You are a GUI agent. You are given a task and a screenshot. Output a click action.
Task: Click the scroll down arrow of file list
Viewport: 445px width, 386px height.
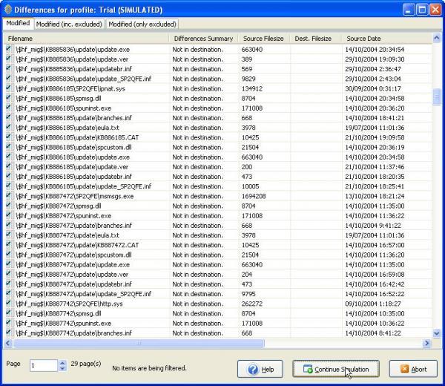point(437,333)
